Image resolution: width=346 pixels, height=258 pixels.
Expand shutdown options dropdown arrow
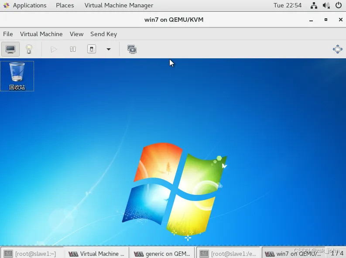click(x=108, y=49)
